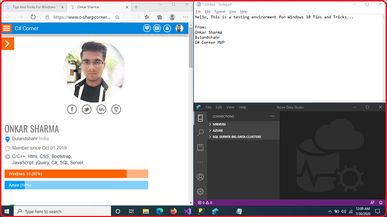Image resolution: width=387 pixels, height=217 pixels.
Task: Click the Windows 10 (85%) progress bar
Action: click(76, 174)
